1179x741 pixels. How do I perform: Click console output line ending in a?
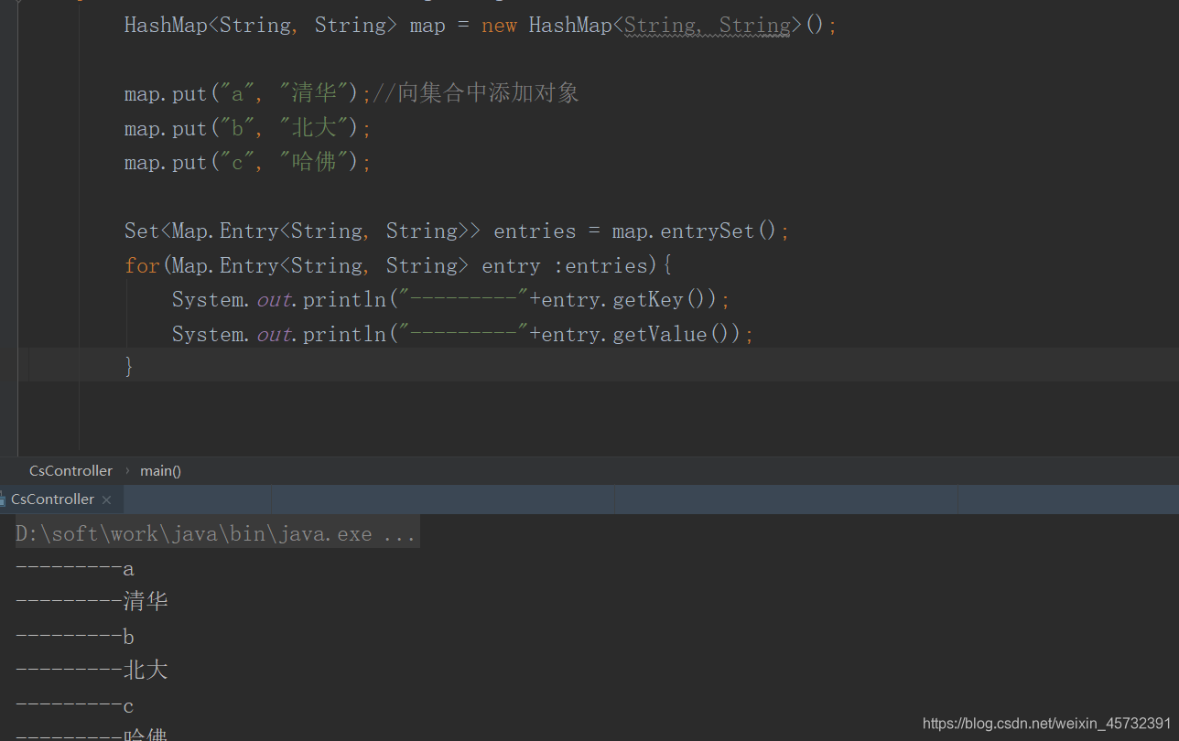click(75, 568)
